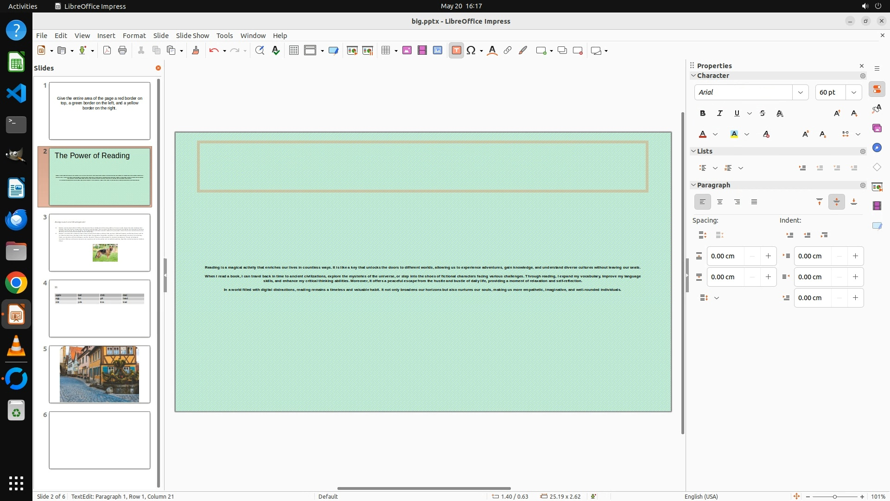The image size is (890, 501).
Task: Toggle Bold in Character panel
Action: [x=702, y=113]
